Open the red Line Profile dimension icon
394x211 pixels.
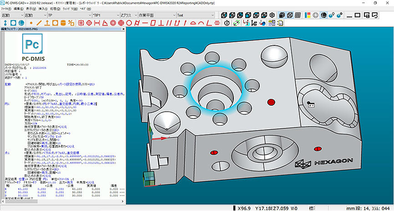point(201,23)
